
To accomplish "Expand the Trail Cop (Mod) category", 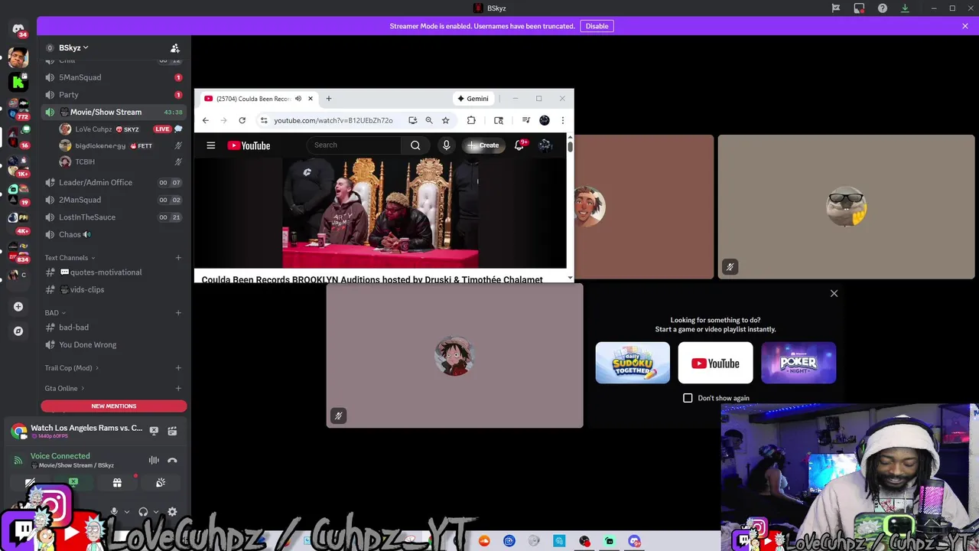I will (72, 368).
